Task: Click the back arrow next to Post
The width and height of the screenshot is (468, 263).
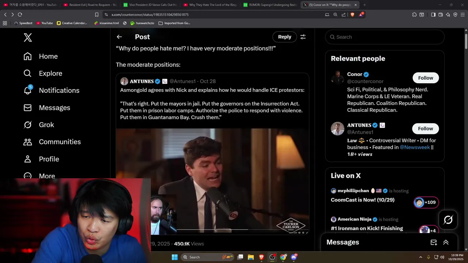Action: 119,37
